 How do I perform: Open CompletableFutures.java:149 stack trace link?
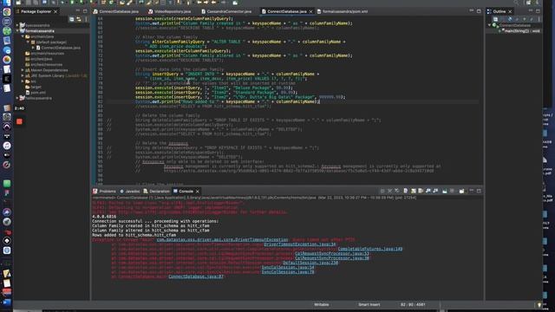coord(370,249)
